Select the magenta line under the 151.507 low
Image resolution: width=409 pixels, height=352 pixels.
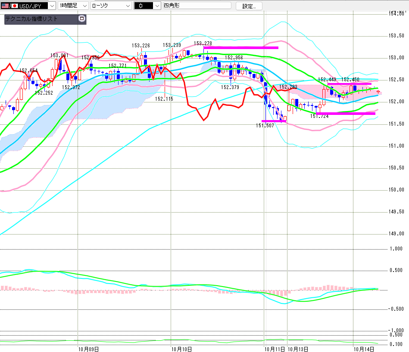pos(274,121)
